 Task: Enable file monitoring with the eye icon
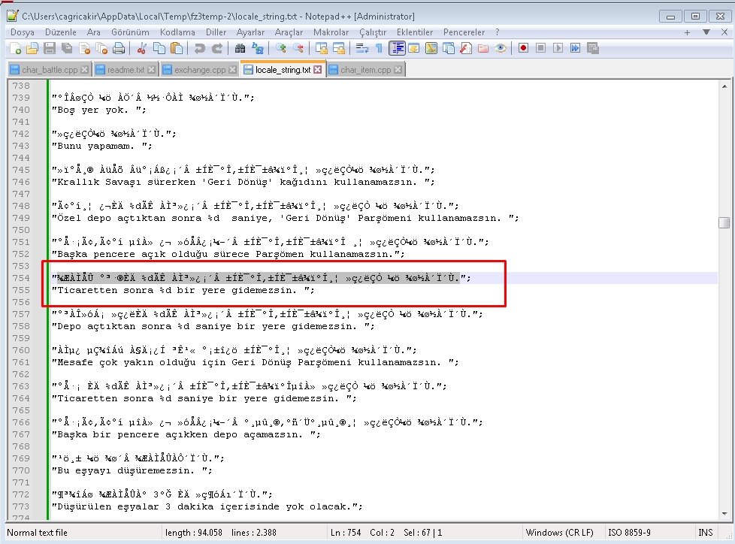click(501, 48)
